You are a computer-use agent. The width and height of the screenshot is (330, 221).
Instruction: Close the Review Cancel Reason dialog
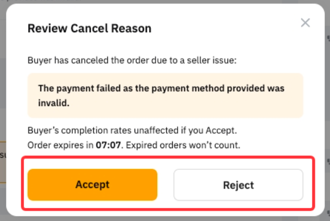(306, 23)
